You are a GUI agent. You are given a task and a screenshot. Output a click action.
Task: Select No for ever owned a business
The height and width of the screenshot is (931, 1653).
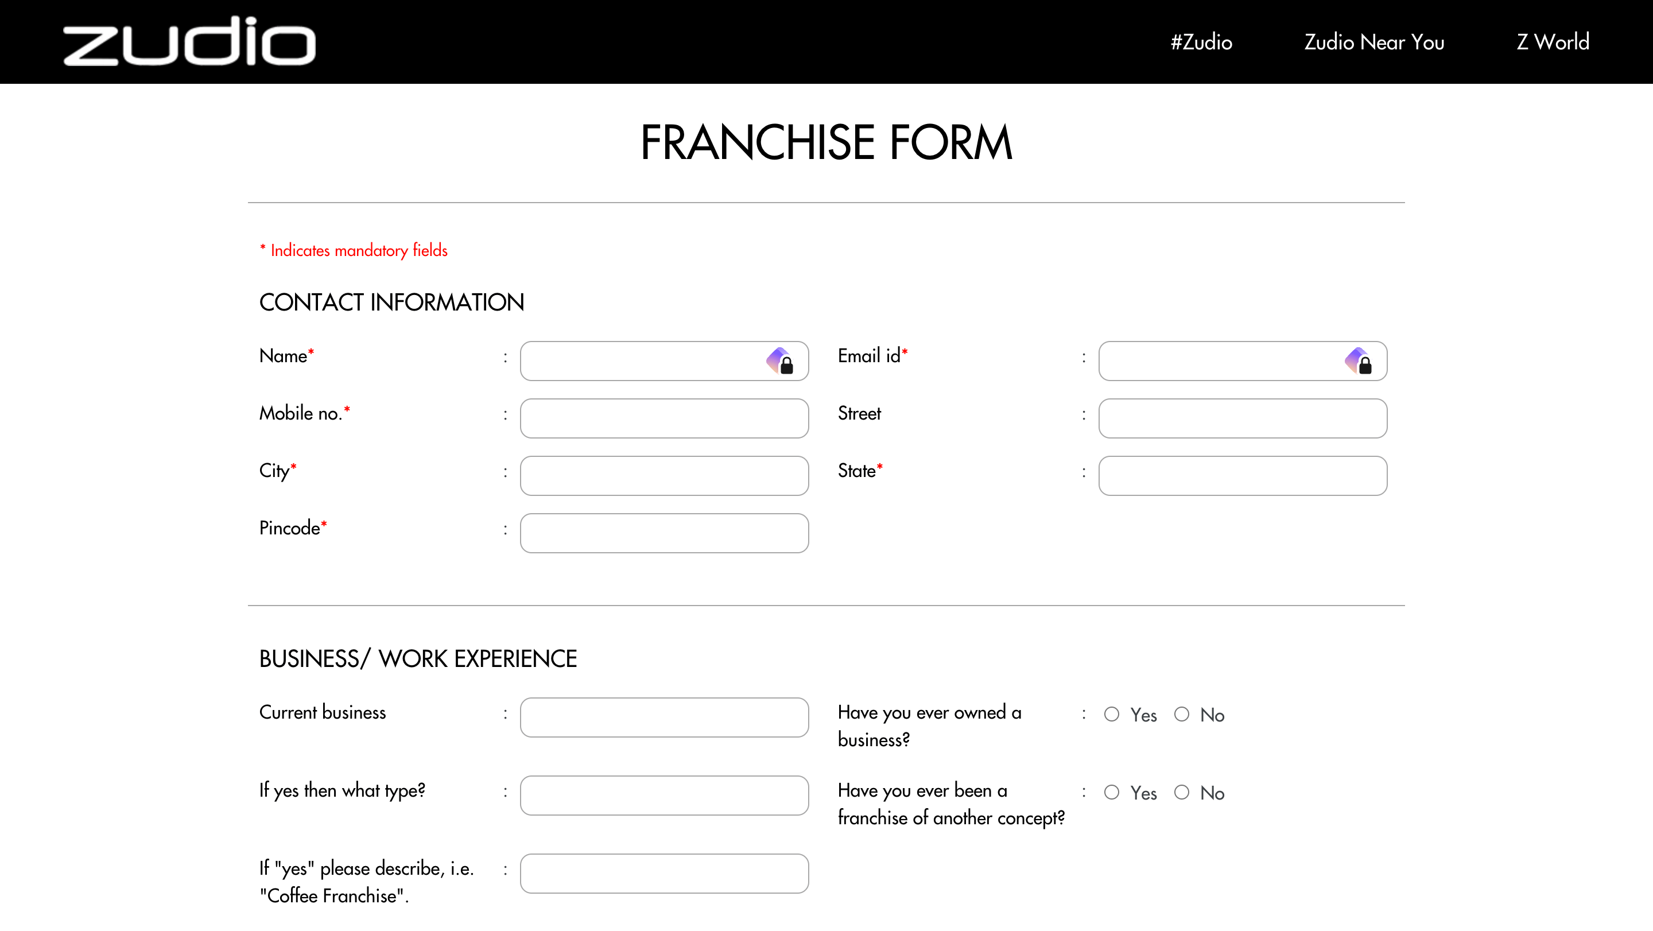(x=1181, y=714)
